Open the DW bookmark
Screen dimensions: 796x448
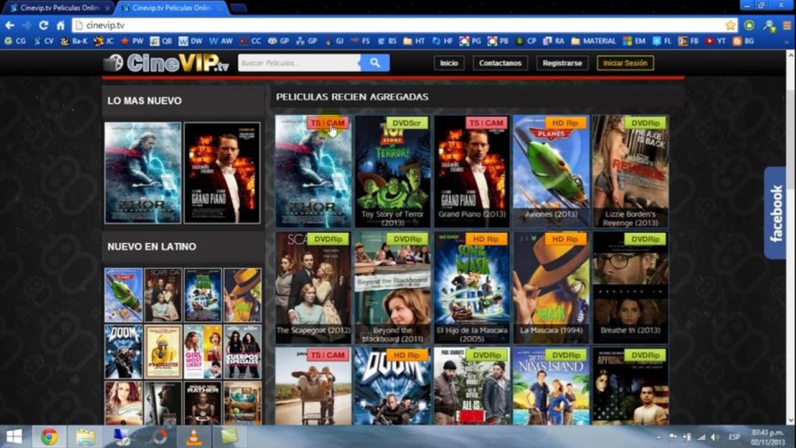point(190,41)
